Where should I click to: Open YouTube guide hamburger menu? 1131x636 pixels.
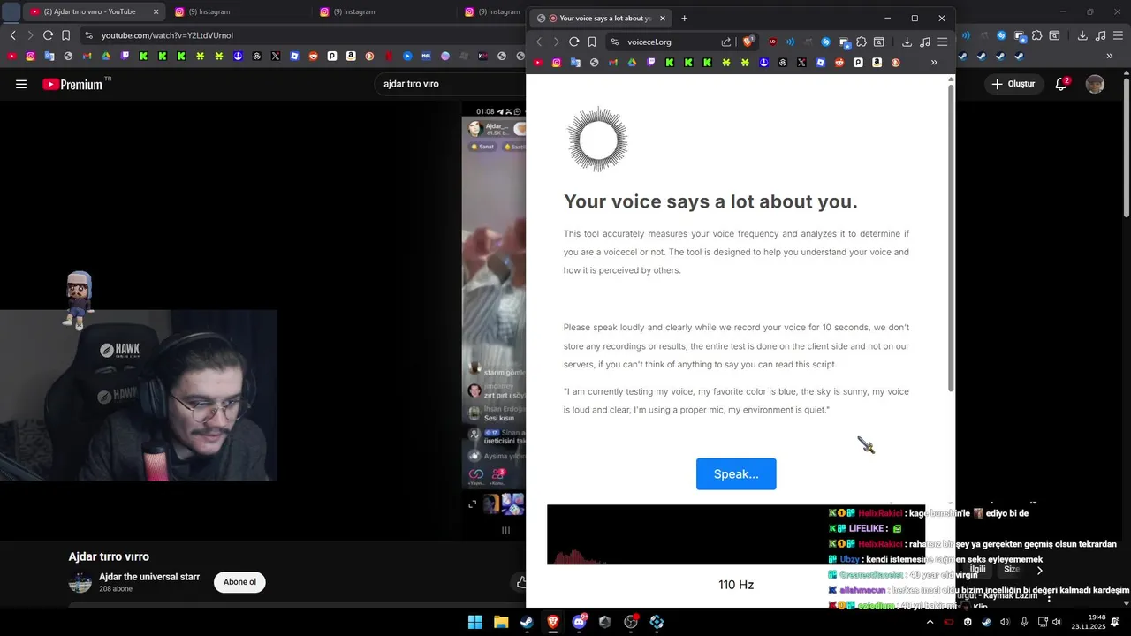[x=21, y=84]
